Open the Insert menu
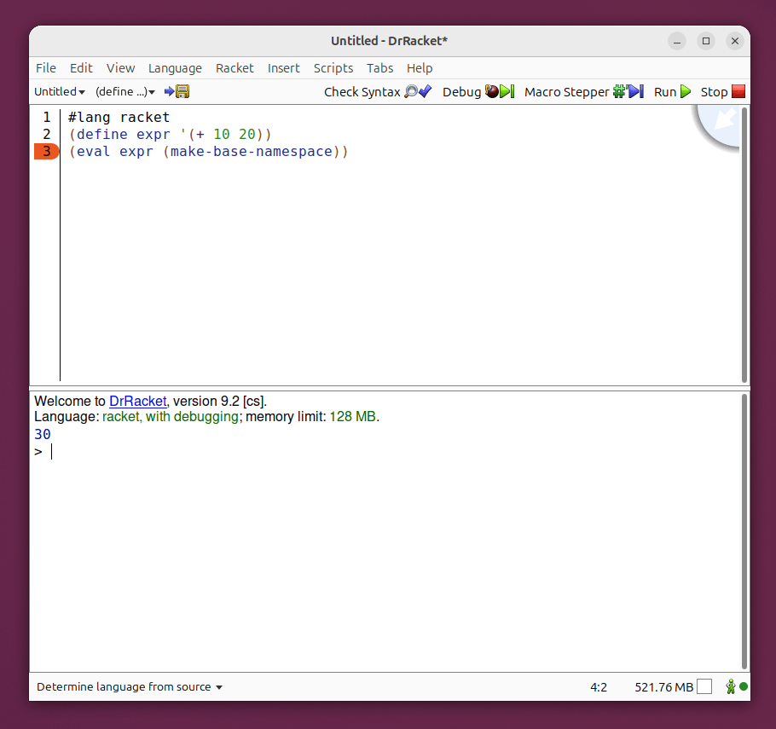The width and height of the screenshot is (776, 729). (284, 68)
